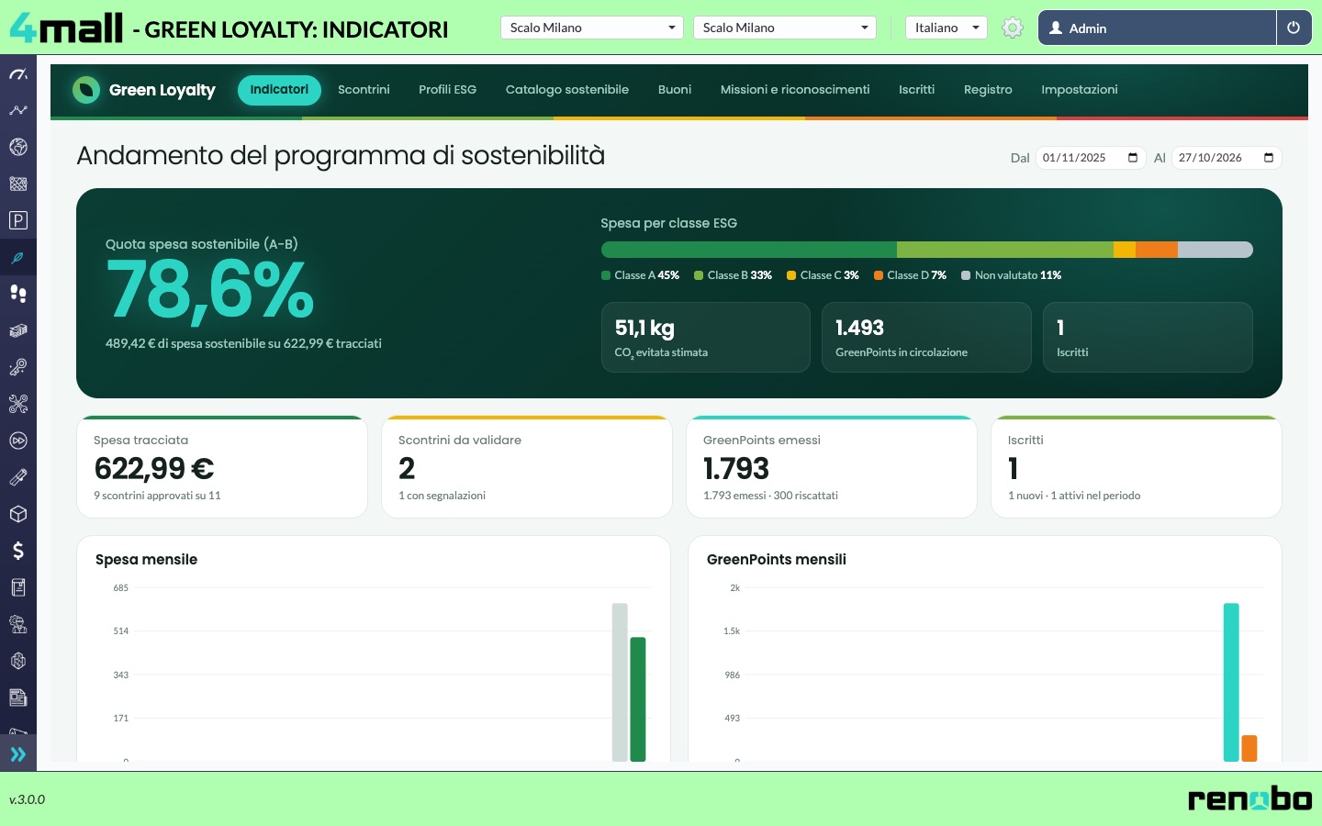Viewport: 1322px width, 826px height.
Task: Select the globe icon in the sidebar
Action: (17, 147)
